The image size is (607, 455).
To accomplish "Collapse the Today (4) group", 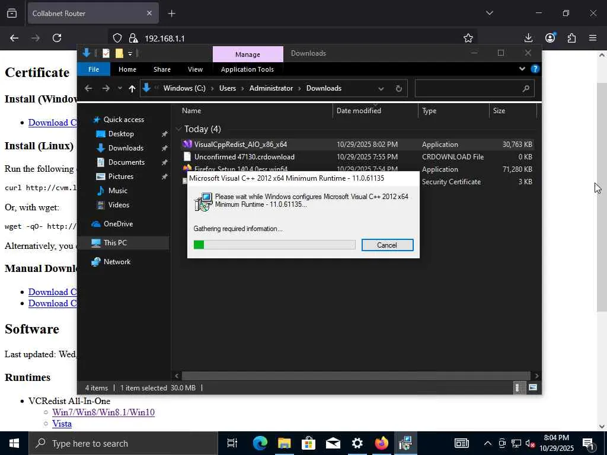I will pos(178,129).
